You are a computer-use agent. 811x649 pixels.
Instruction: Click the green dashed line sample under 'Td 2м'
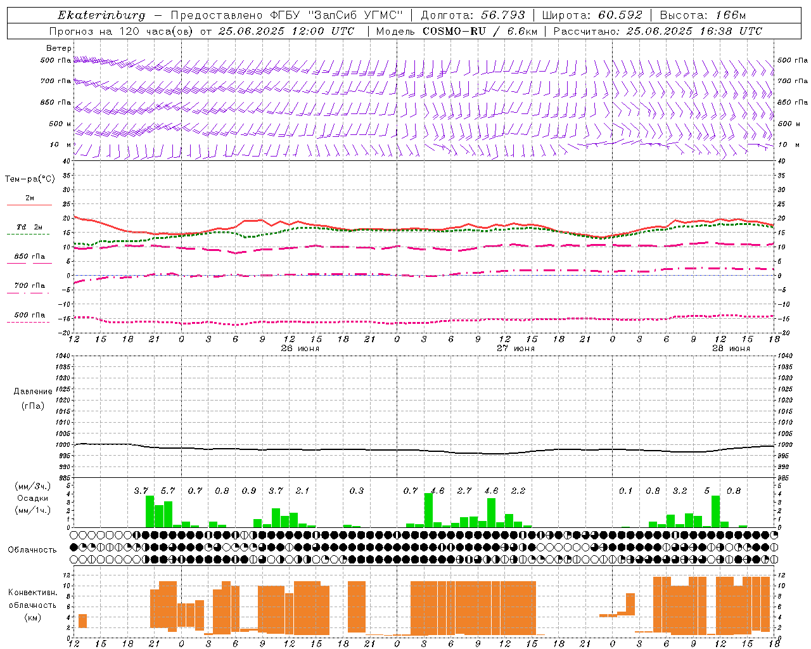[x=29, y=234]
